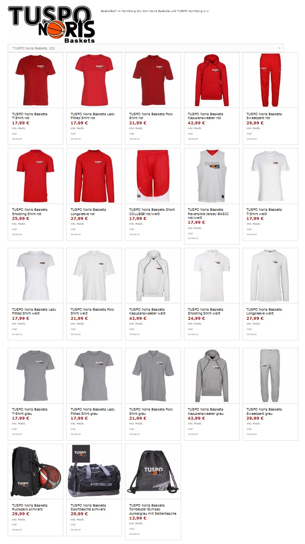The image size is (305, 544).
Task: Select the red Sweatpant product picture
Action: 270,80
